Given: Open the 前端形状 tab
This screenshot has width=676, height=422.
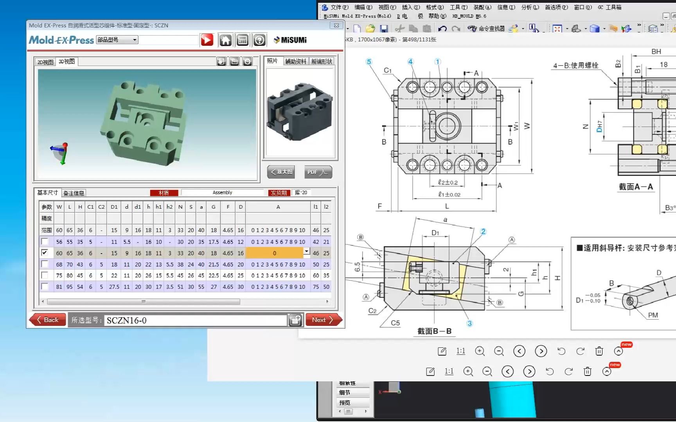Looking at the screenshot, I should [322, 61].
